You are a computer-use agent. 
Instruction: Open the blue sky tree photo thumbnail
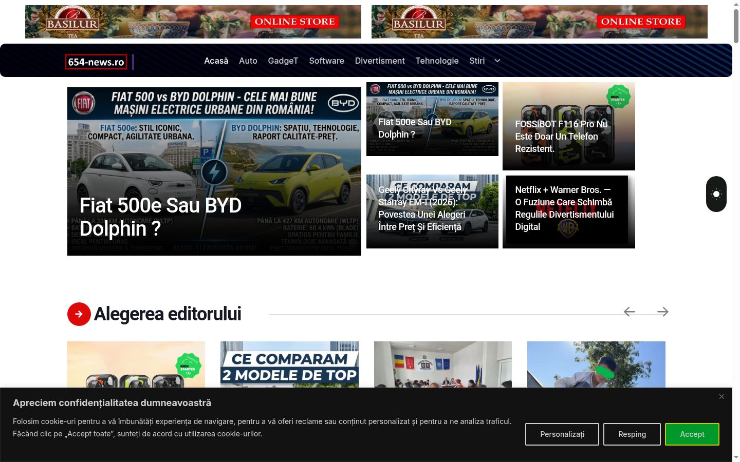point(596,364)
